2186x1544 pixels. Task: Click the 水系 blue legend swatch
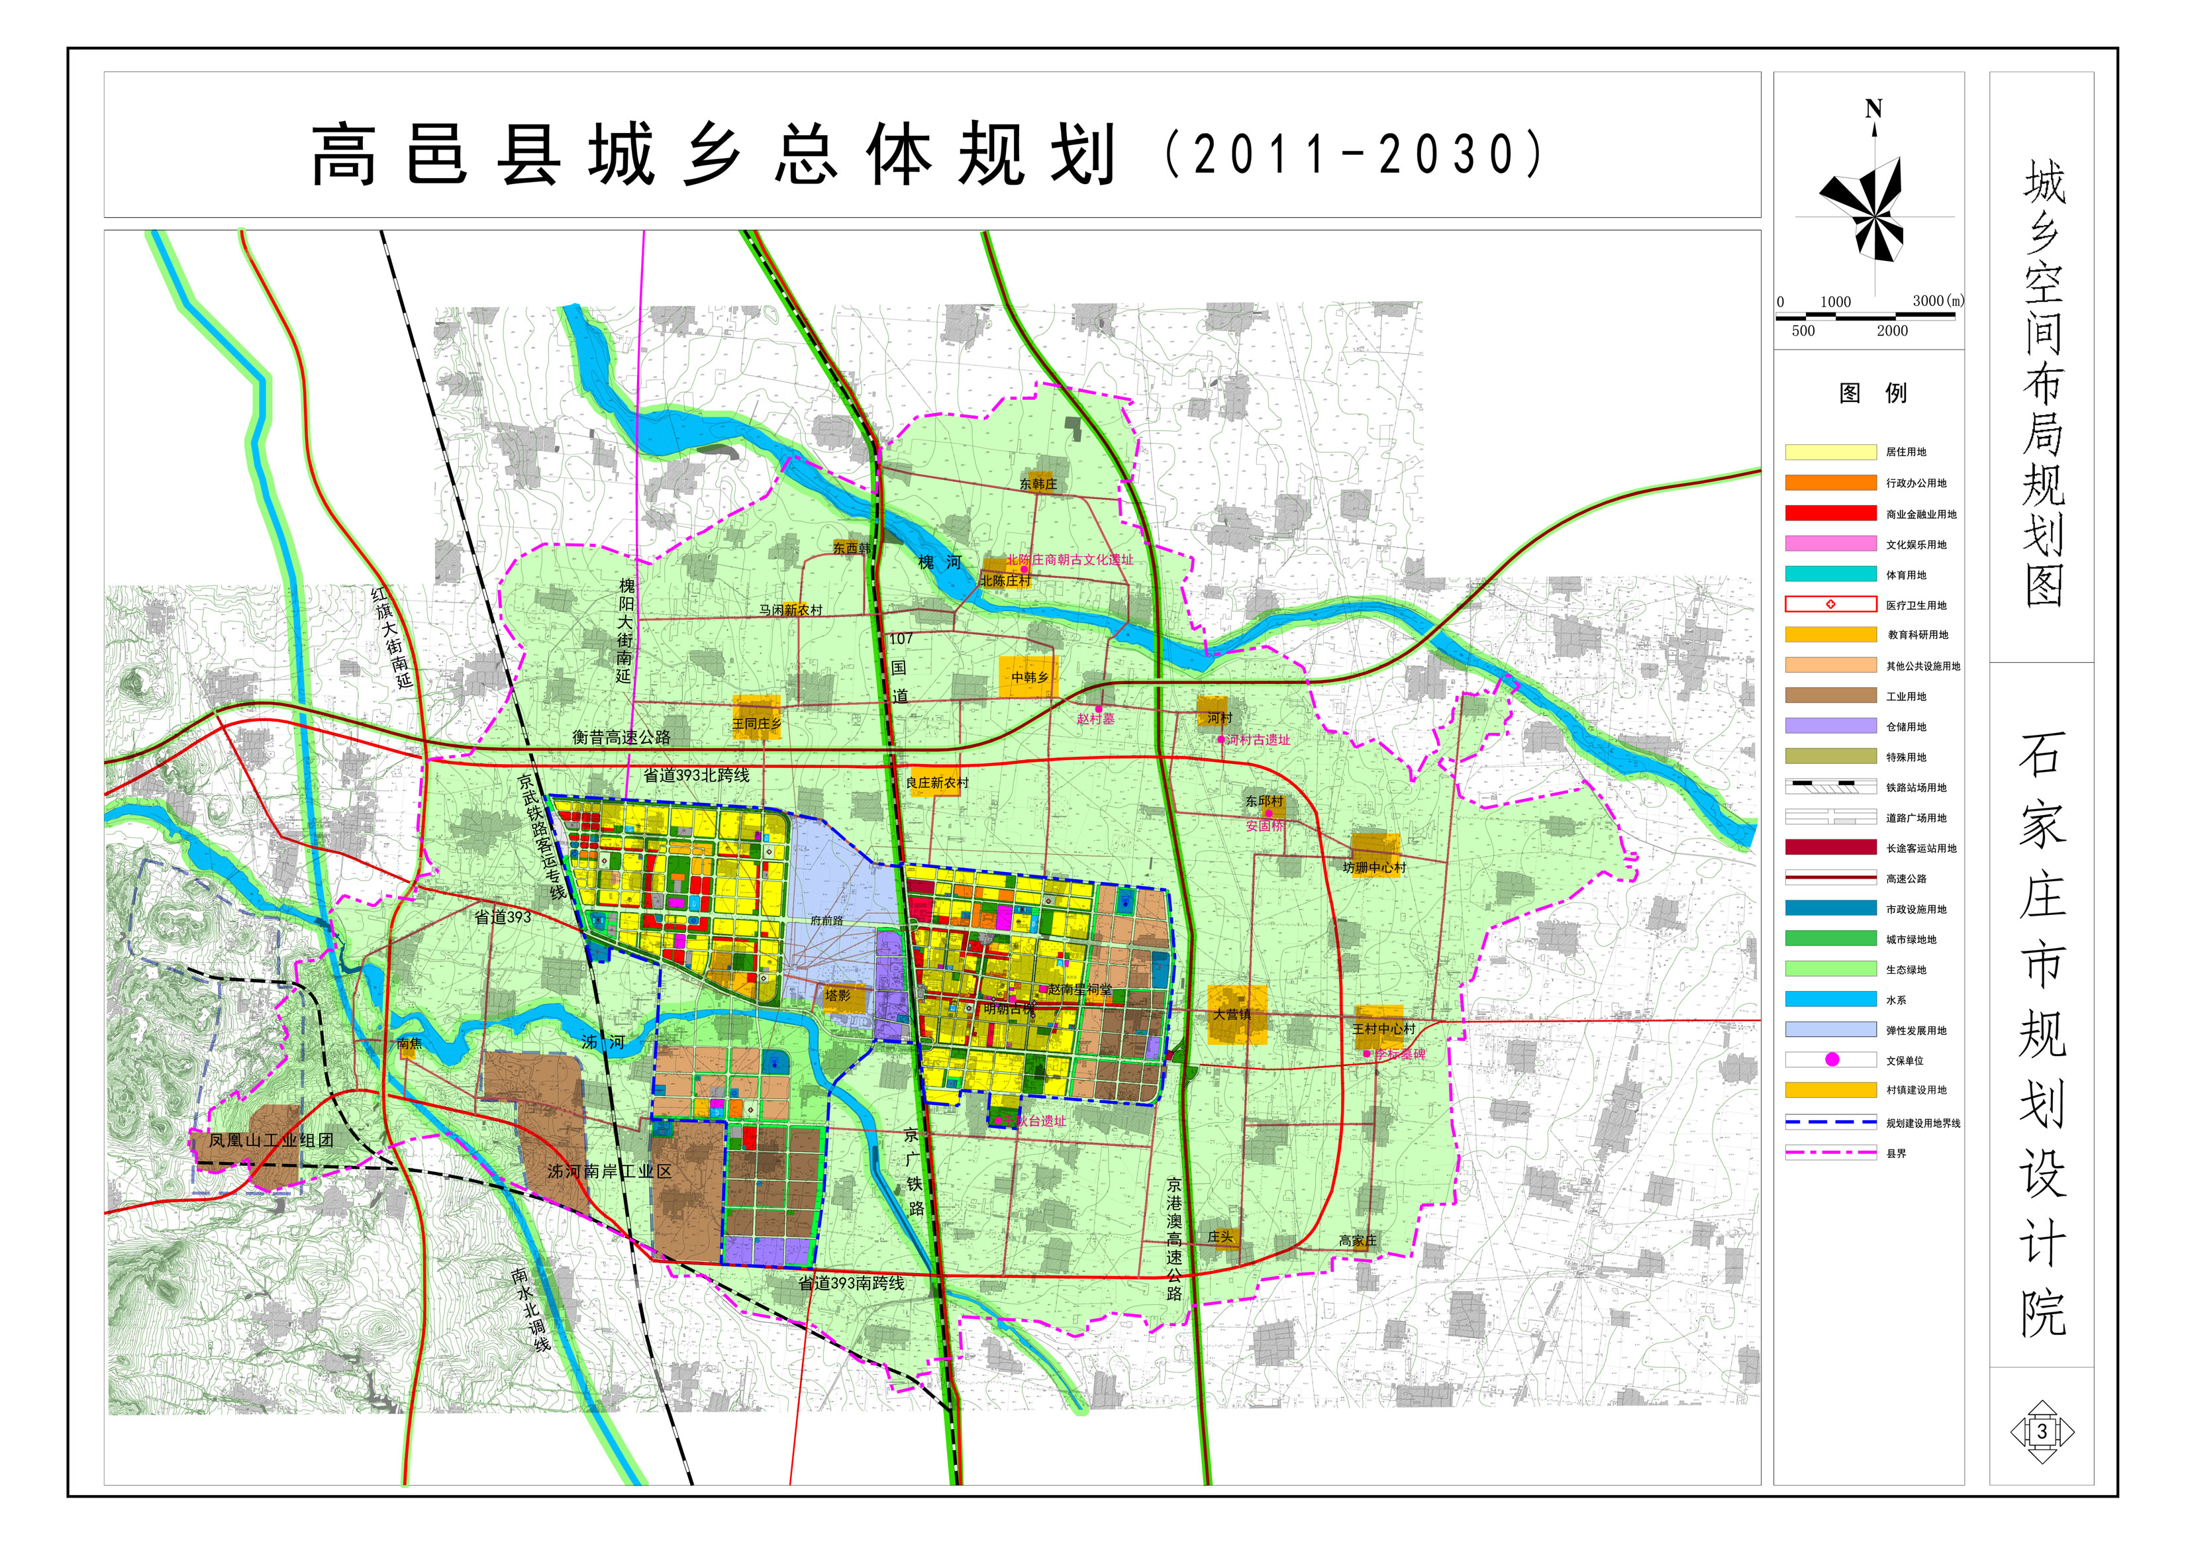tap(1830, 1000)
